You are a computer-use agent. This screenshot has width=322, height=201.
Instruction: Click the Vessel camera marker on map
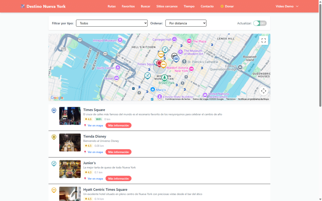(116, 78)
